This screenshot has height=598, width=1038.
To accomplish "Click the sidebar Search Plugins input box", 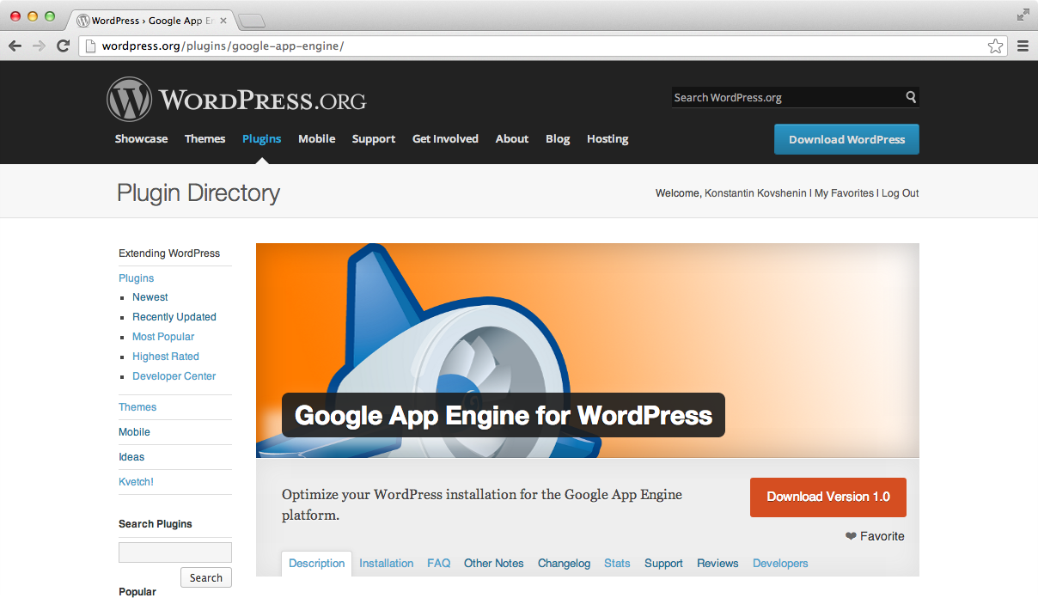I will [175, 552].
